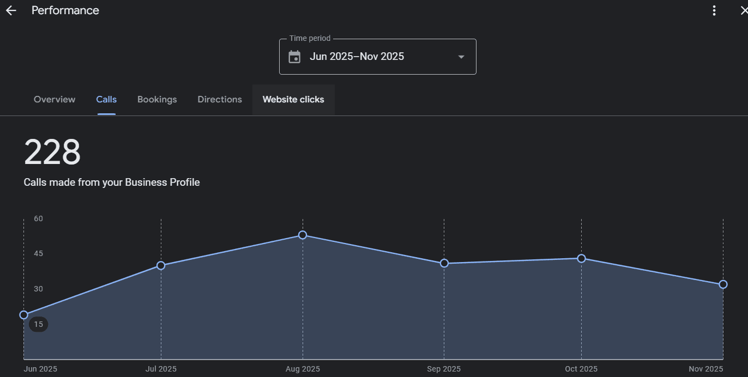Open the Website clicks tab

293,100
